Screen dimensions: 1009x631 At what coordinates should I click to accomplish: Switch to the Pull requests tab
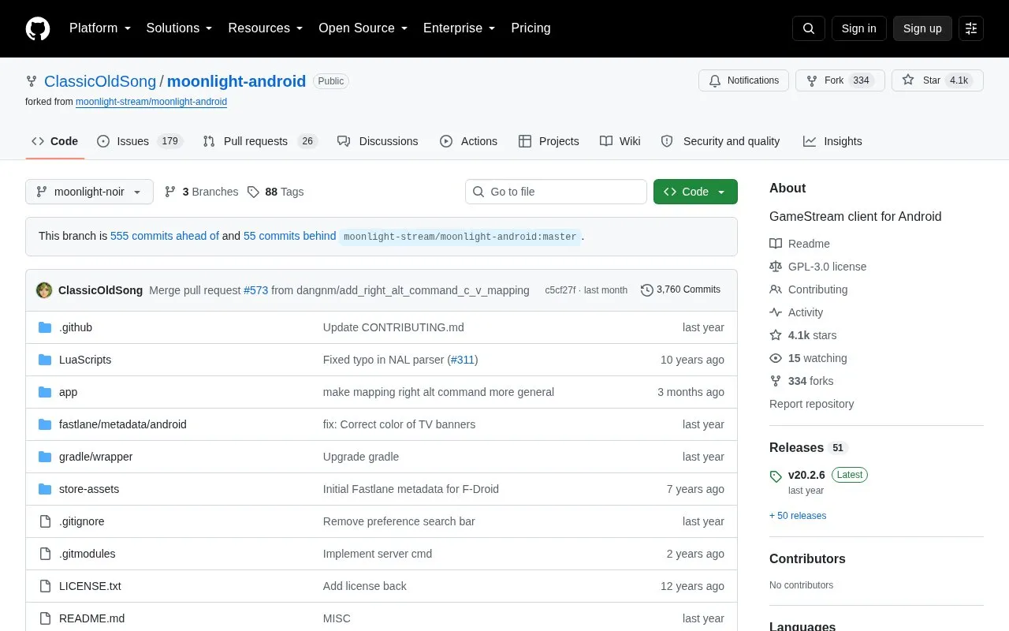point(259,141)
